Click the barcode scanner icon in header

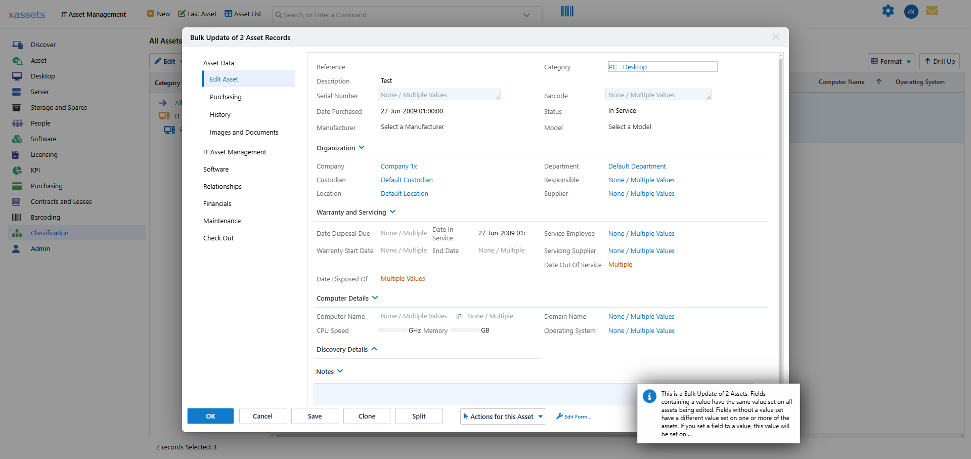click(x=567, y=11)
